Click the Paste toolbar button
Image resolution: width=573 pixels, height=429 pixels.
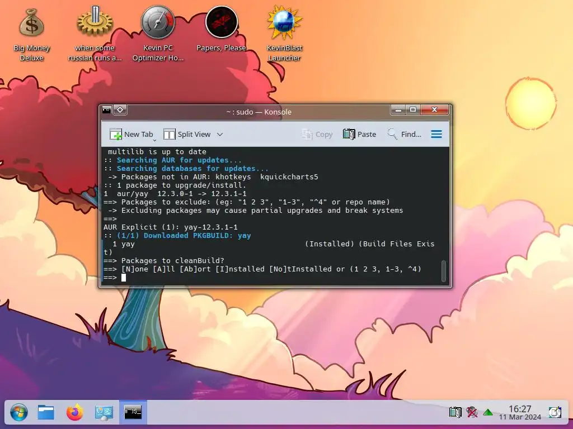[360, 134]
